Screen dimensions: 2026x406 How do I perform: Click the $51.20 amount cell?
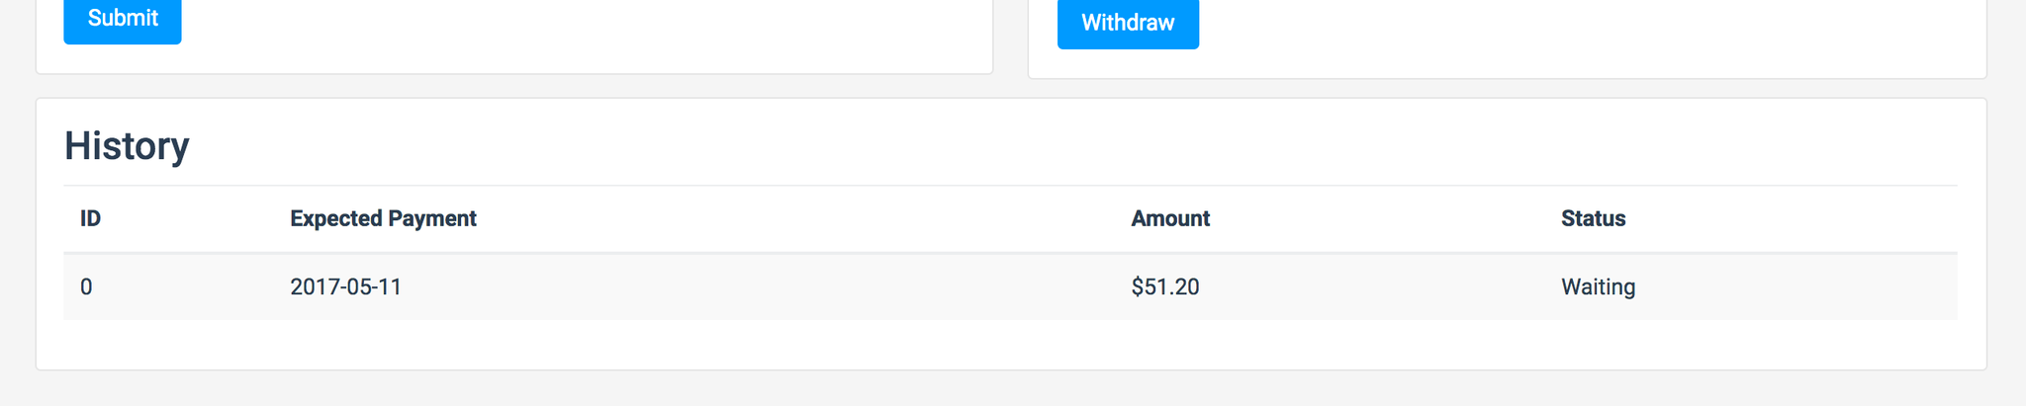tap(1164, 287)
